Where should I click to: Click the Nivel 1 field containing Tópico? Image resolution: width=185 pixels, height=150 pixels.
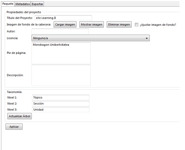pyautogui.click(x=60, y=97)
